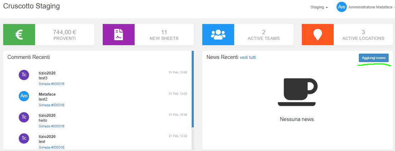This screenshot has width=395, height=151.
Task: Click tizio2020 avatar beside test3 comment
Action: (x=24, y=74)
